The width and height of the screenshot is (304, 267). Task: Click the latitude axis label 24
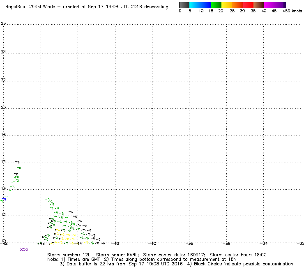point(3,52)
